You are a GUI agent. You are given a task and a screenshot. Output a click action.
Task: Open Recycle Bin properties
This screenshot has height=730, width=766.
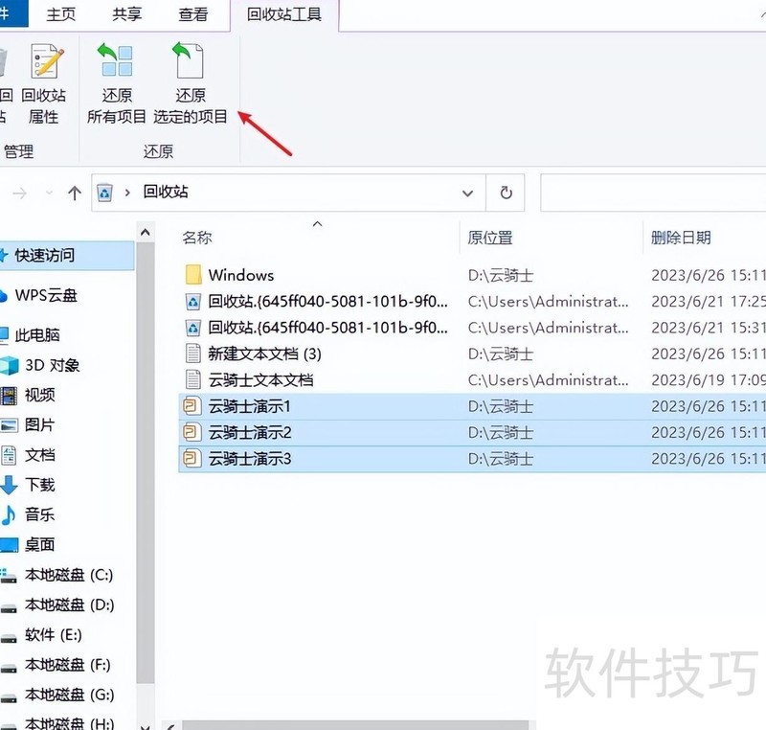tap(44, 83)
